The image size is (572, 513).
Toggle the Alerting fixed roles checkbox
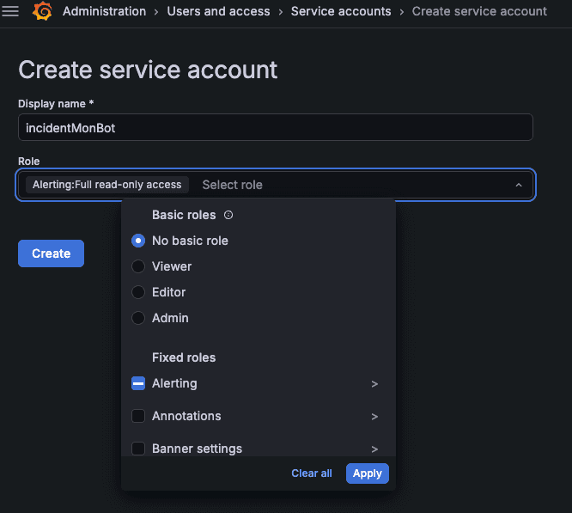tap(138, 383)
